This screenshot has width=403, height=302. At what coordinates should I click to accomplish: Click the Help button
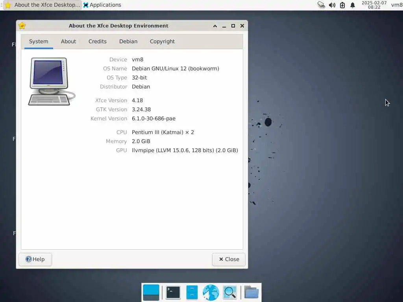click(x=35, y=260)
